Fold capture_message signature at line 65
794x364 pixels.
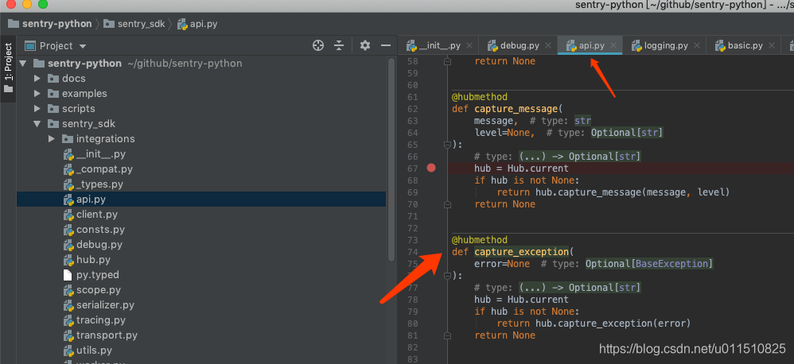tap(447, 145)
